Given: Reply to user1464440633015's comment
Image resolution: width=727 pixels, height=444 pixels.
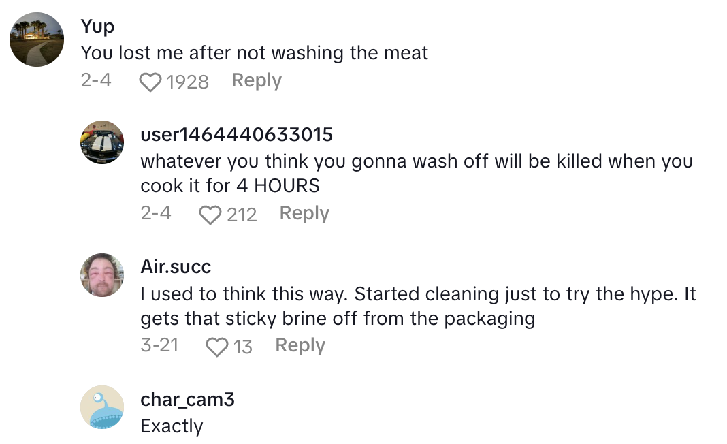Looking at the screenshot, I should click(x=304, y=213).
